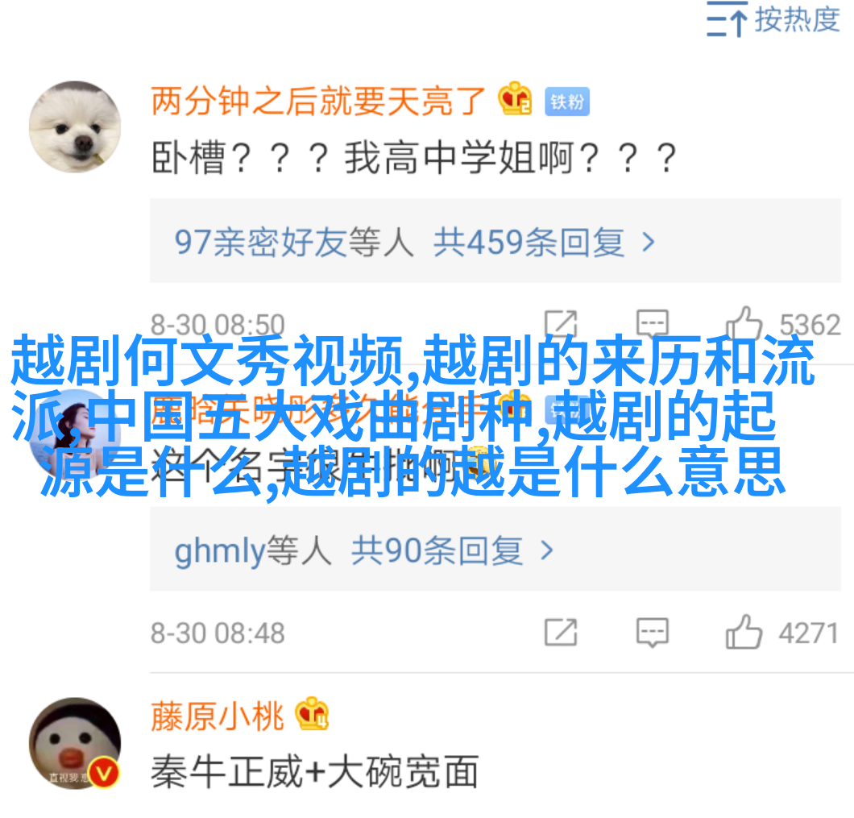Viewport: 854px width, 818px height.
Task: Click the 铁粉 fan badge
Action: pos(567,102)
